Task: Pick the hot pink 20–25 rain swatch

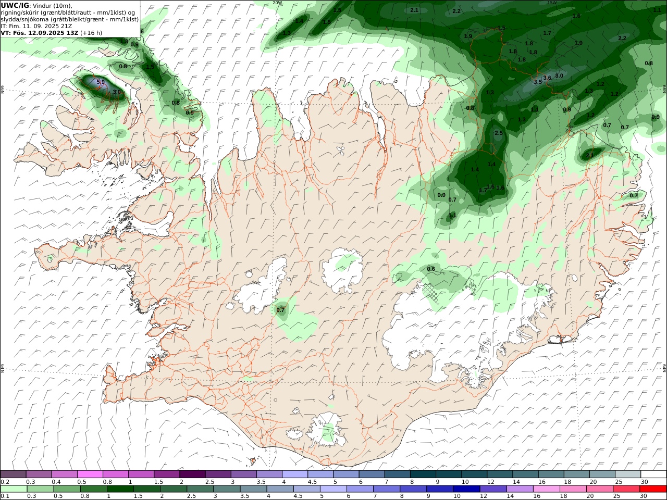Action: [x=600, y=489]
